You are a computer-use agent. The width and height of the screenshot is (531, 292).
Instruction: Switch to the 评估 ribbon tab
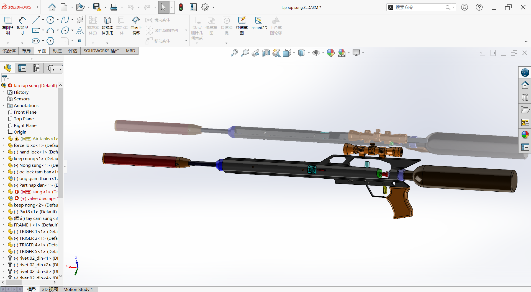[73, 51]
